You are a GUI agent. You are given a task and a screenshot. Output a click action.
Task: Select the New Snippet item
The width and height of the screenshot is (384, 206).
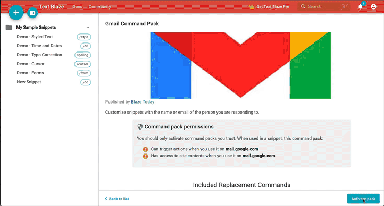pyautogui.click(x=29, y=82)
